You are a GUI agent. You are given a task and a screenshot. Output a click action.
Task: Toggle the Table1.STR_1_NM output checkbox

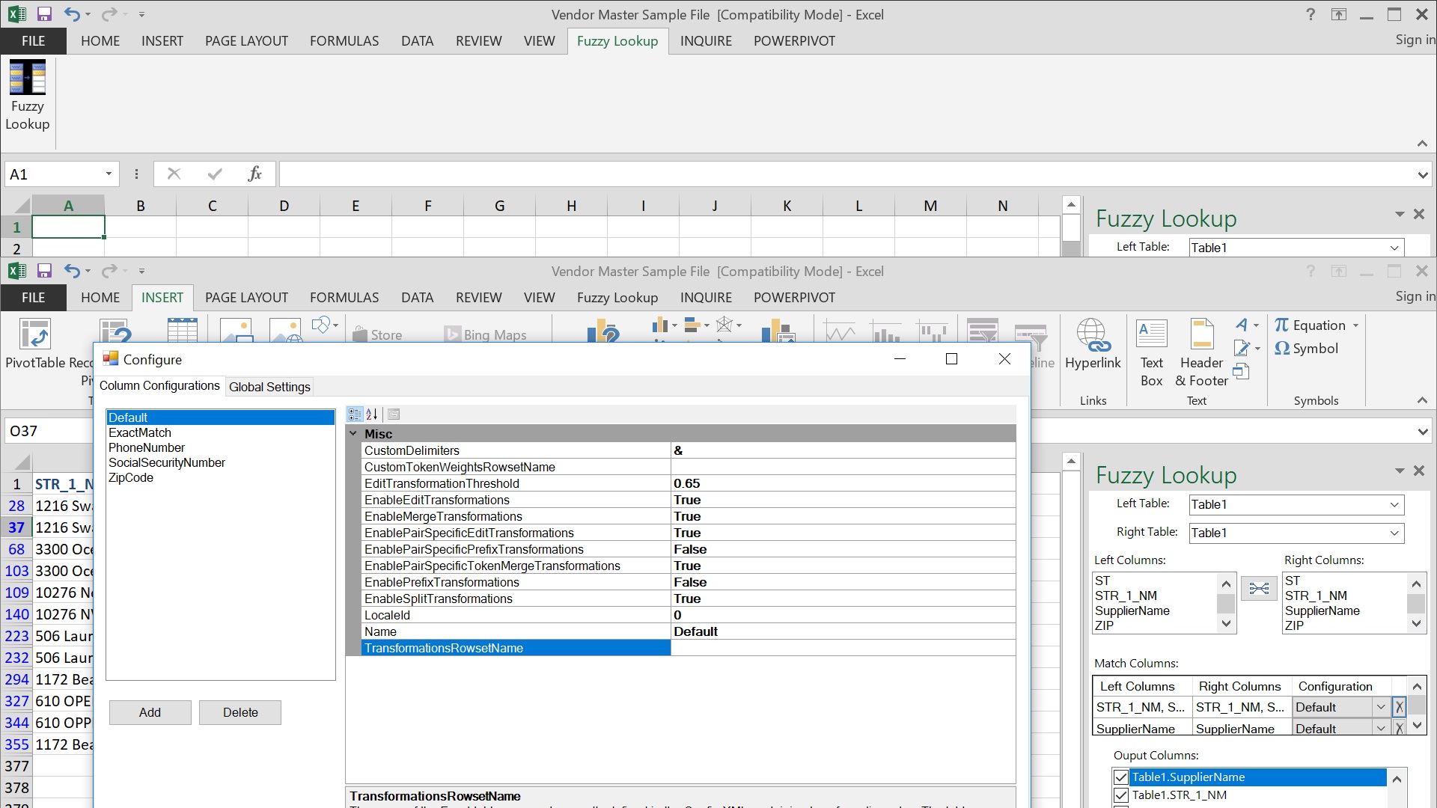point(1121,795)
